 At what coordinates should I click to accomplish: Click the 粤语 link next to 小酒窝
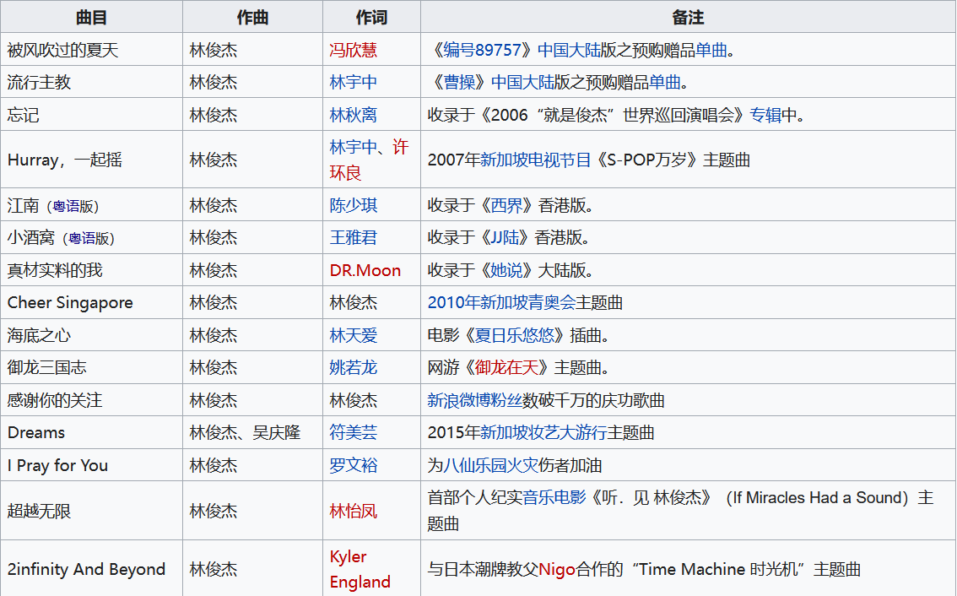[83, 239]
